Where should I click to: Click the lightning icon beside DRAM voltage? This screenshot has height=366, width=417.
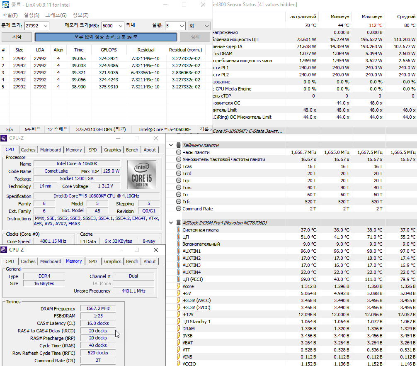pos(179,329)
